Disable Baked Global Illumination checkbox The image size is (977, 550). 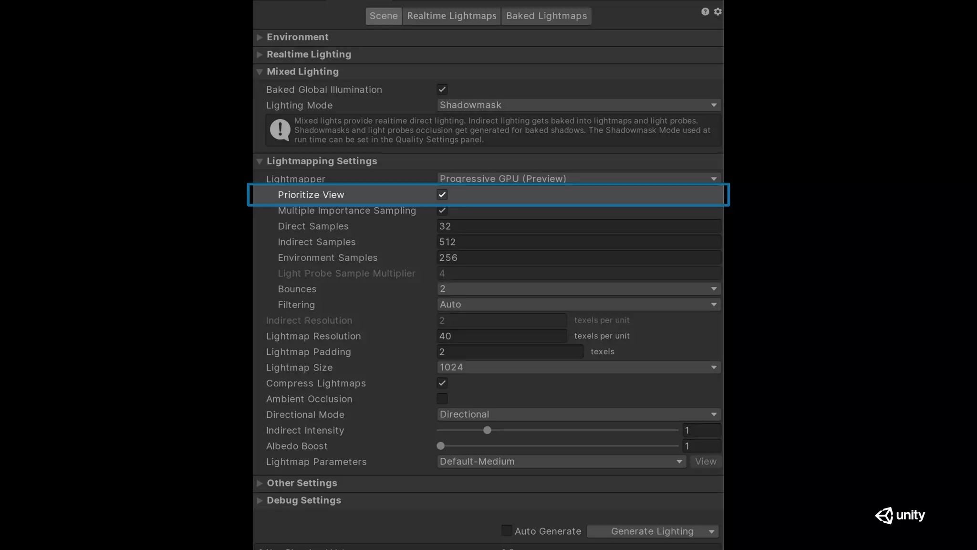point(442,89)
